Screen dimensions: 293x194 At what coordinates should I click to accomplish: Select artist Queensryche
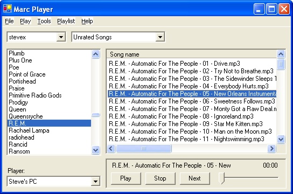point(50,116)
